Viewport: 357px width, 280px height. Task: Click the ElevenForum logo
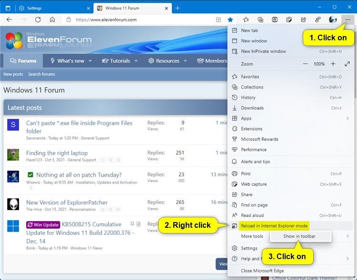point(49,40)
